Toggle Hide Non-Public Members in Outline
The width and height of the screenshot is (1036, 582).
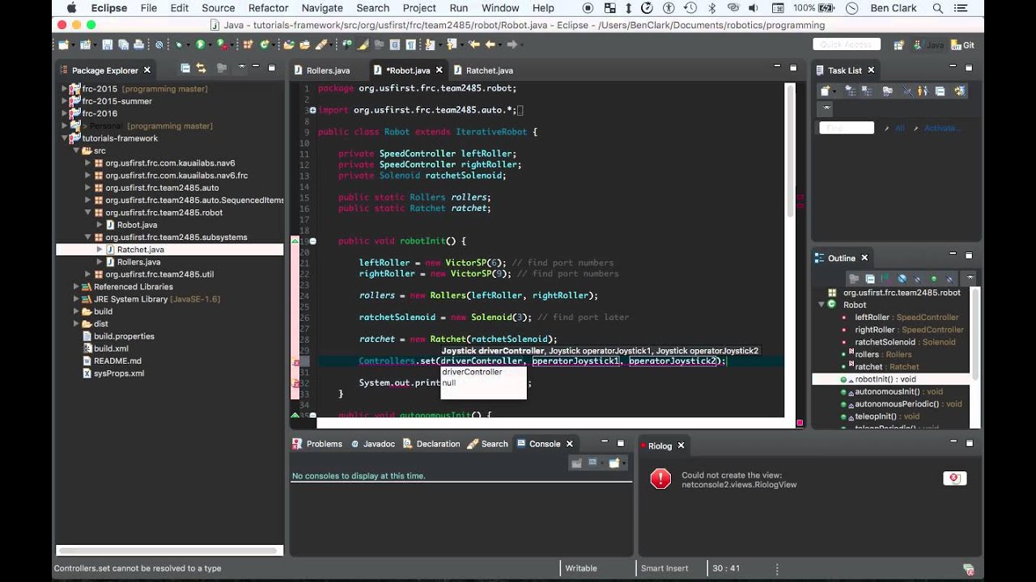934,278
